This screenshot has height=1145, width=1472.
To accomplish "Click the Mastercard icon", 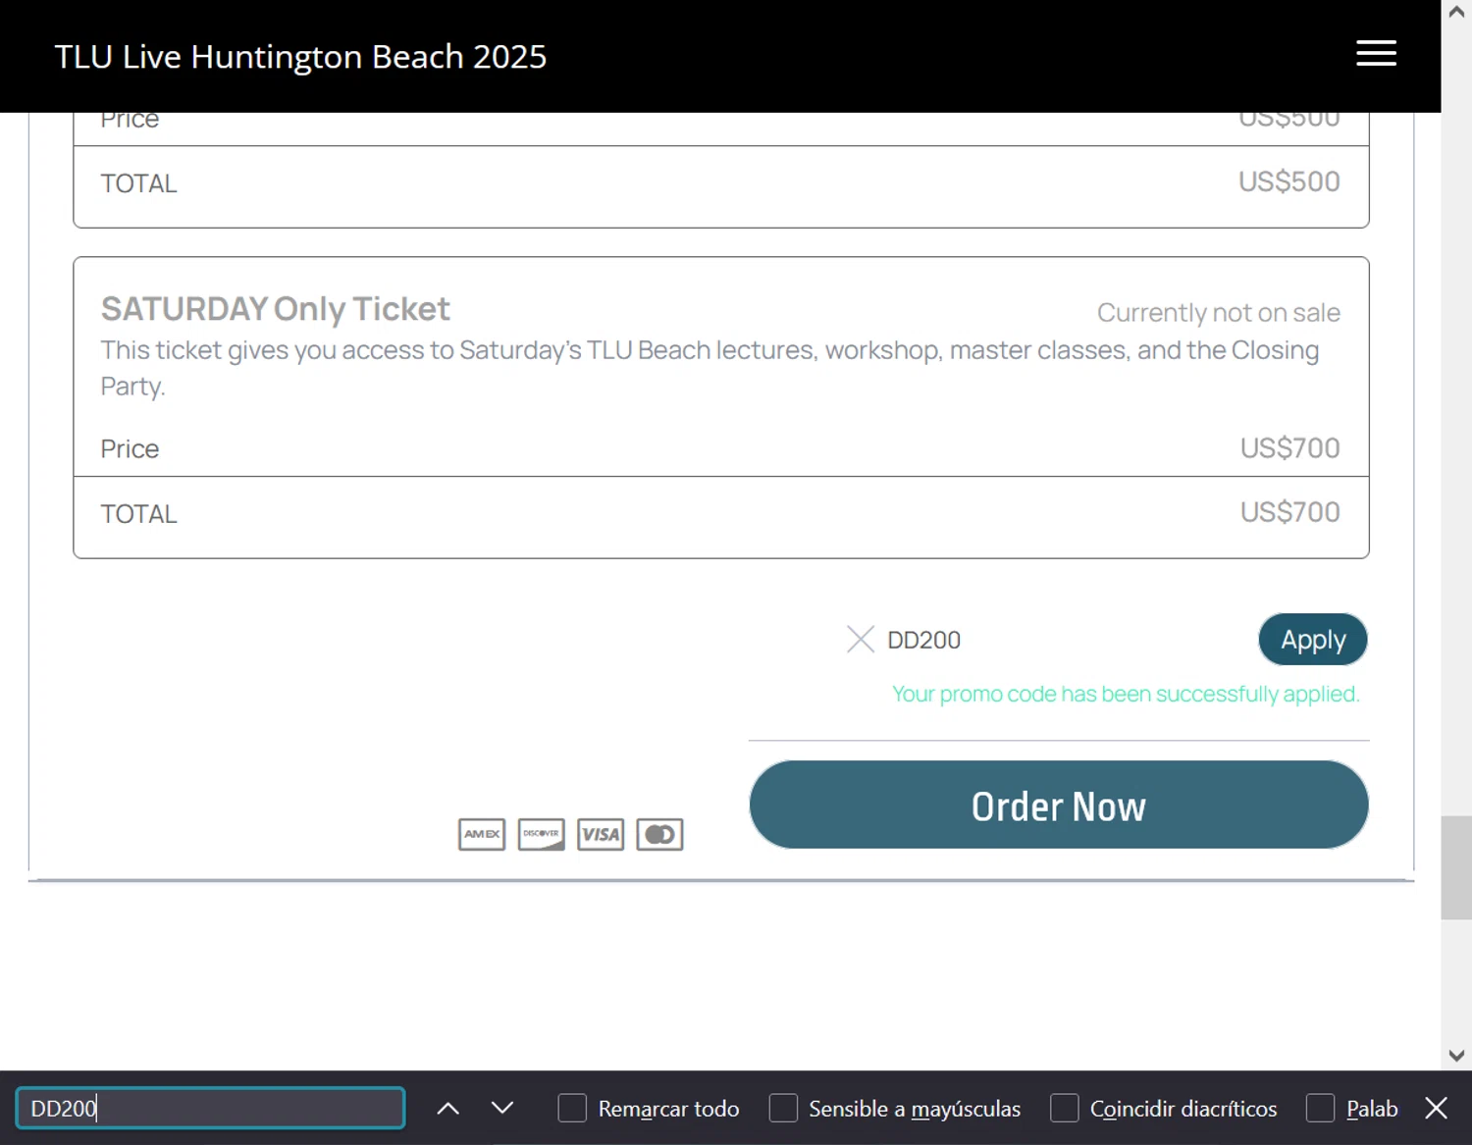I will [659, 834].
